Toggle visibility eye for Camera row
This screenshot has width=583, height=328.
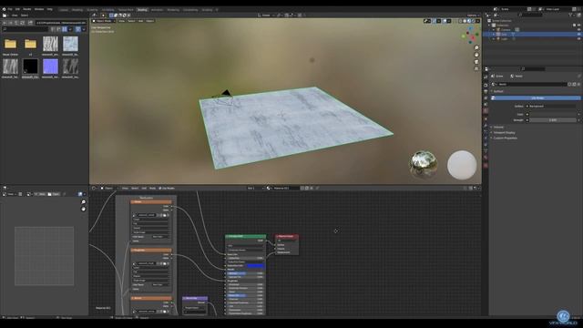pos(578,30)
